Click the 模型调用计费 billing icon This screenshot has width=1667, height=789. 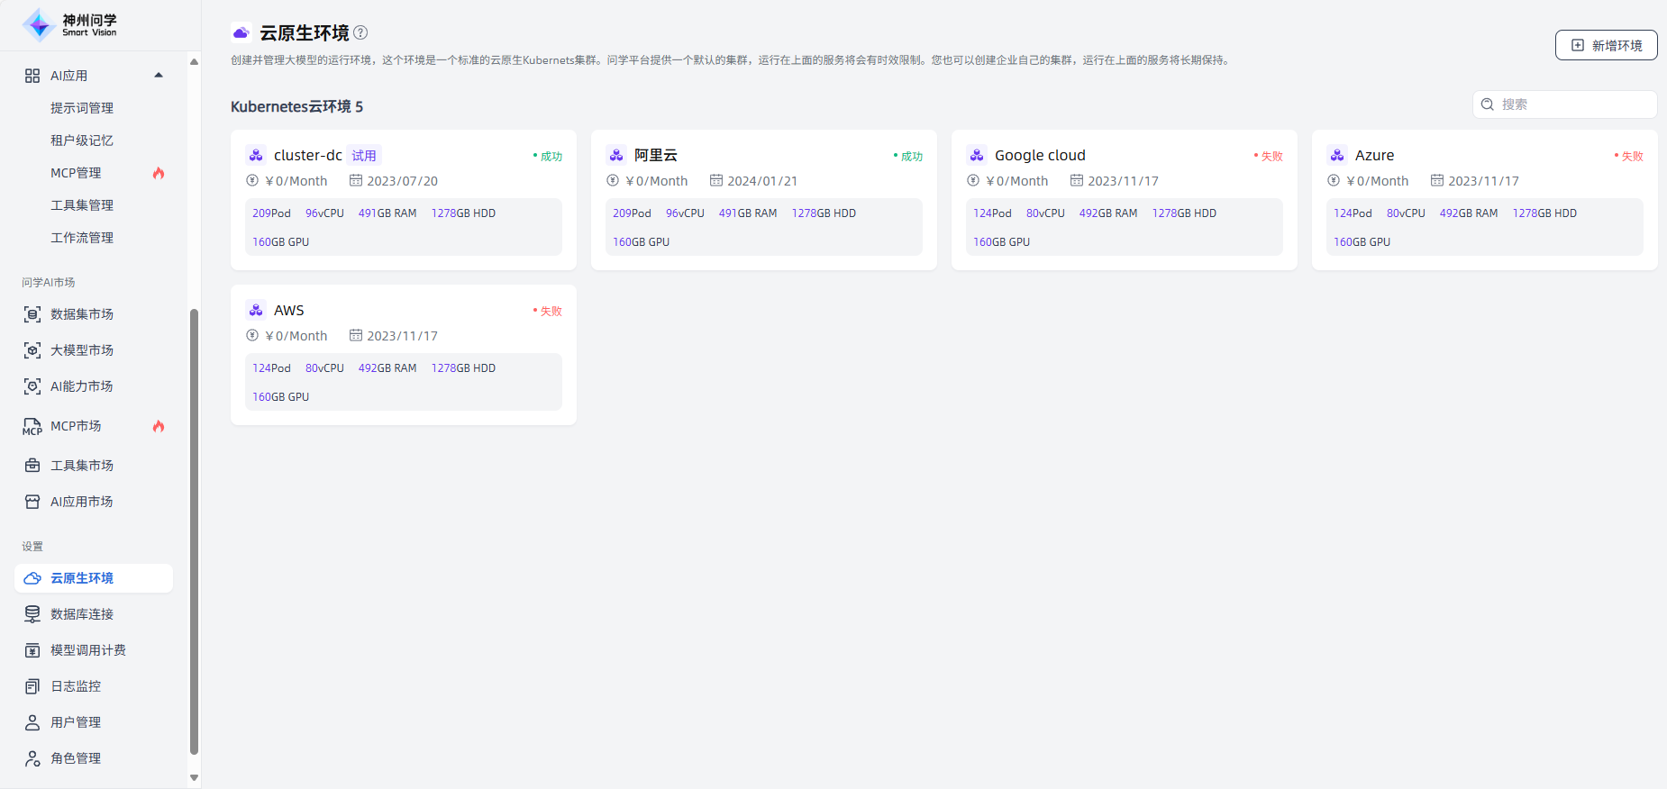pos(32,650)
